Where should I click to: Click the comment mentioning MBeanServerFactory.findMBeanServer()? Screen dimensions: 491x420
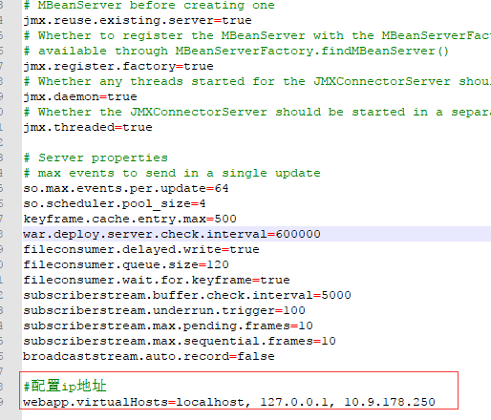pyautogui.click(x=236, y=51)
